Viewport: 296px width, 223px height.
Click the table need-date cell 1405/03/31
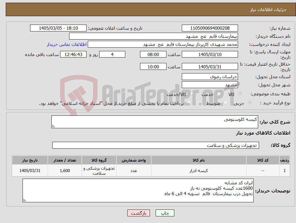click(30, 171)
